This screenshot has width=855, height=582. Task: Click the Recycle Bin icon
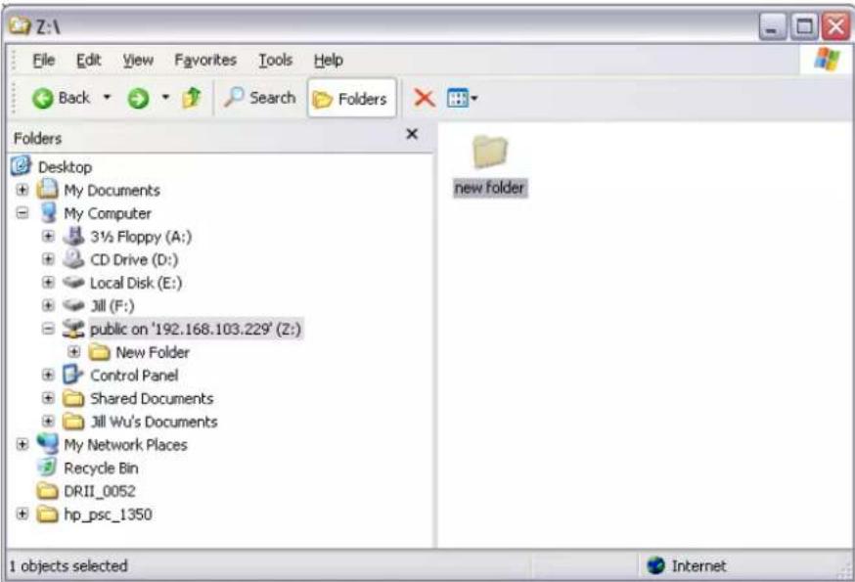[x=47, y=468]
